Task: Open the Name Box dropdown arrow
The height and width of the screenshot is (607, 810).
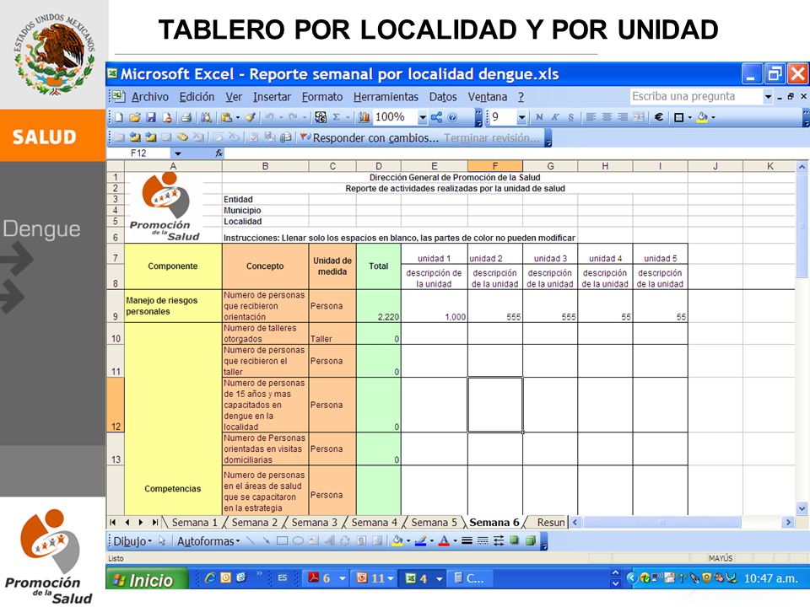Action: pyautogui.click(x=178, y=153)
